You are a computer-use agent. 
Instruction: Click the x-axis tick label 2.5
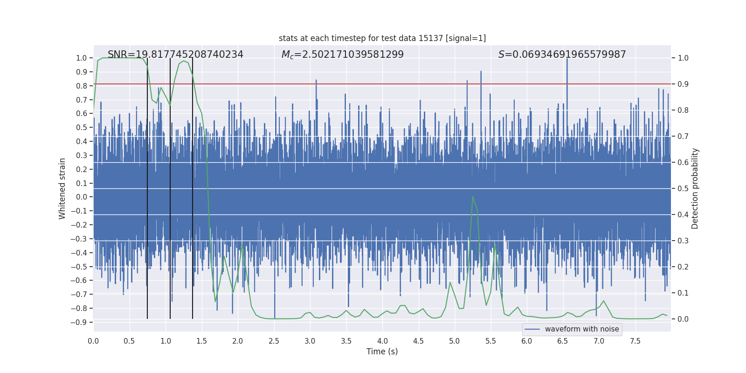point(274,341)
